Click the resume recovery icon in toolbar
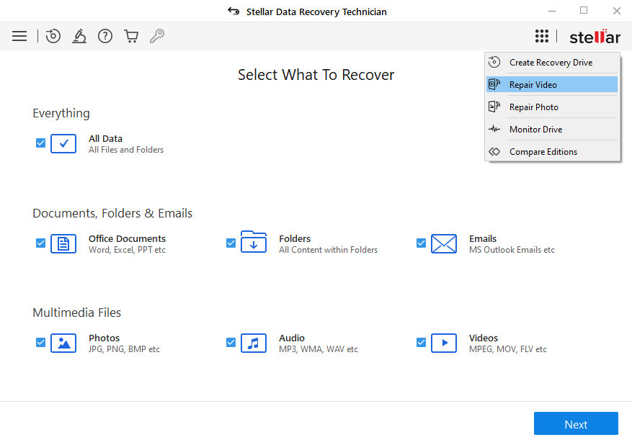 [x=53, y=36]
